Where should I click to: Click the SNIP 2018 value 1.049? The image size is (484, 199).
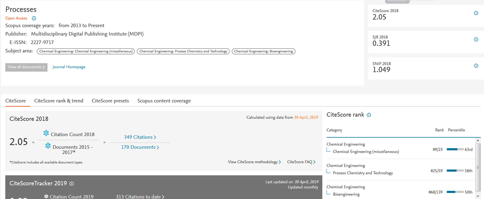pos(381,70)
